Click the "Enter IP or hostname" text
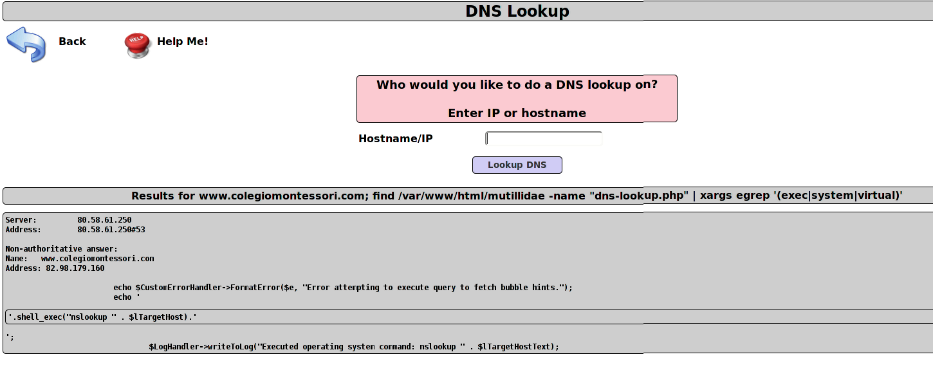Viewport: 933px width, 388px height. (517, 113)
